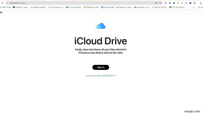Expand hidden bookmarks with double chevron
203x114 pixels.
(x=194, y=7)
